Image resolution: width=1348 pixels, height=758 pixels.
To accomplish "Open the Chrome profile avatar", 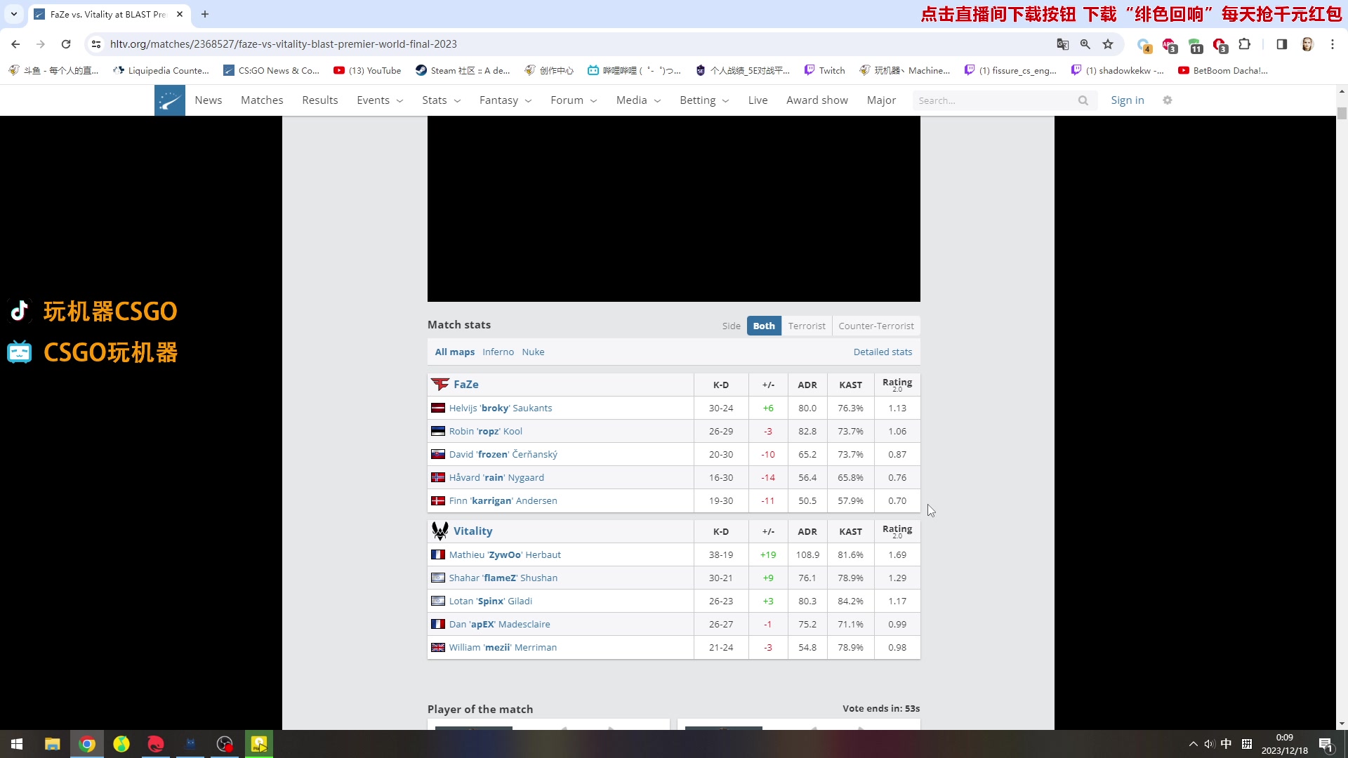I will 1307,44.
